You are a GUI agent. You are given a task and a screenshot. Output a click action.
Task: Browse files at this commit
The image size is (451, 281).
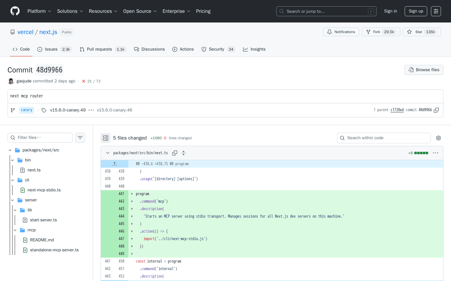coord(424,70)
